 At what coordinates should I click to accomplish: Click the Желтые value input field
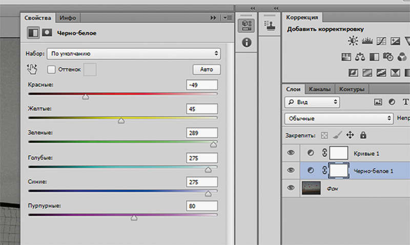point(202,109)
